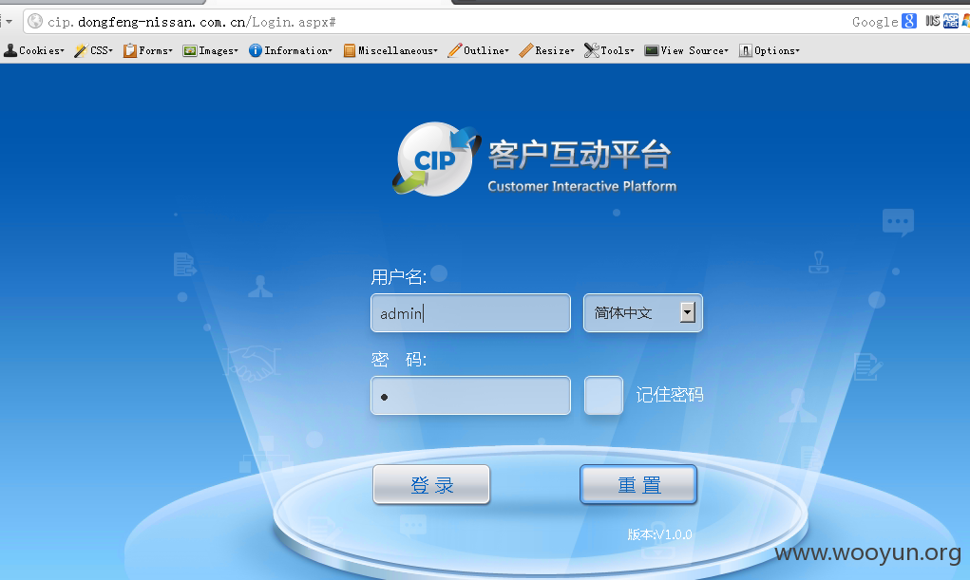970x580 pixels.
Task: Click the 密码 label
Action: [398, 359]
